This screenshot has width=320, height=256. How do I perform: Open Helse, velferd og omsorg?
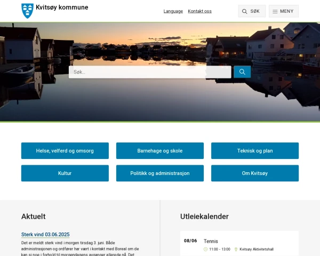tap(65, 150)
